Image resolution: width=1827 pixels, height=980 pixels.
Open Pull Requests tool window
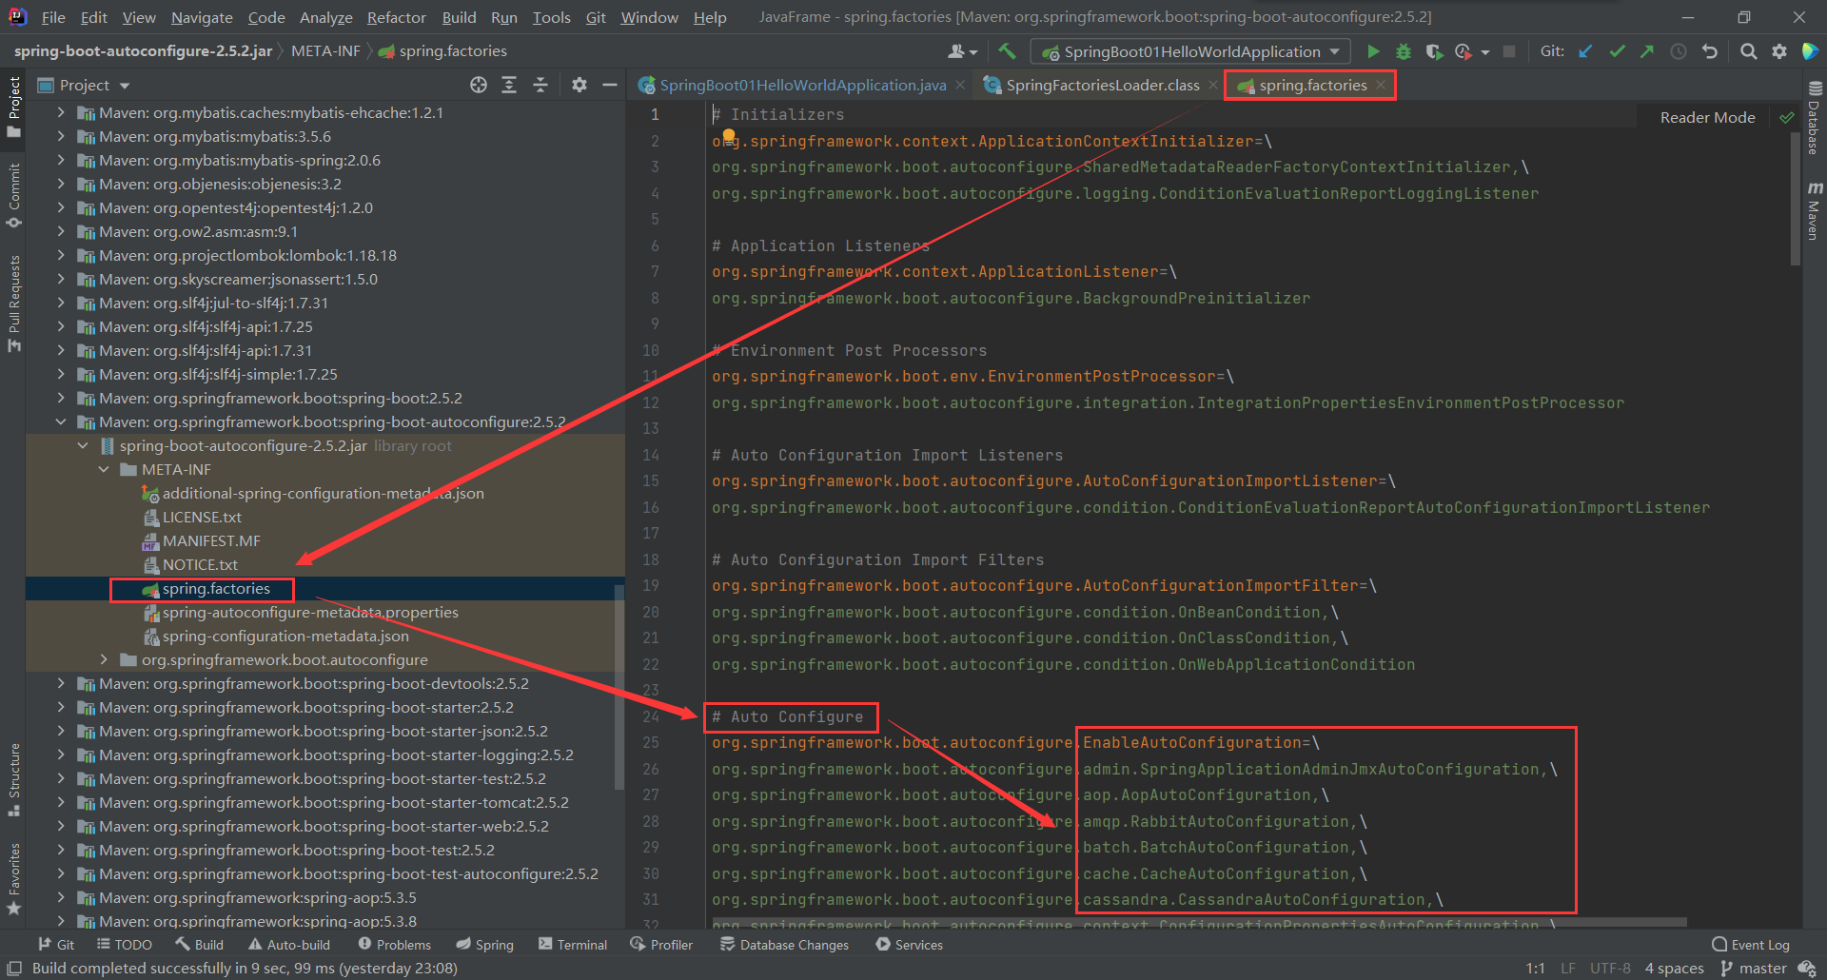(13, 303)
